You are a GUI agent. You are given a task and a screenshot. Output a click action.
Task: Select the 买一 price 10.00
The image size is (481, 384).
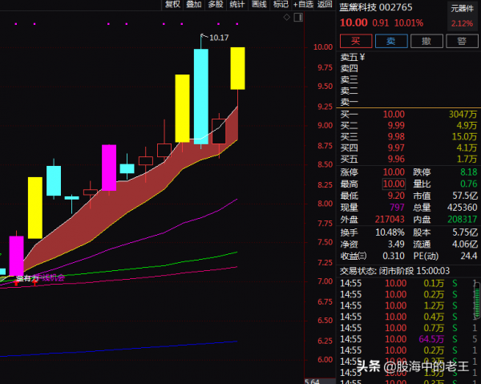[394, 115]
